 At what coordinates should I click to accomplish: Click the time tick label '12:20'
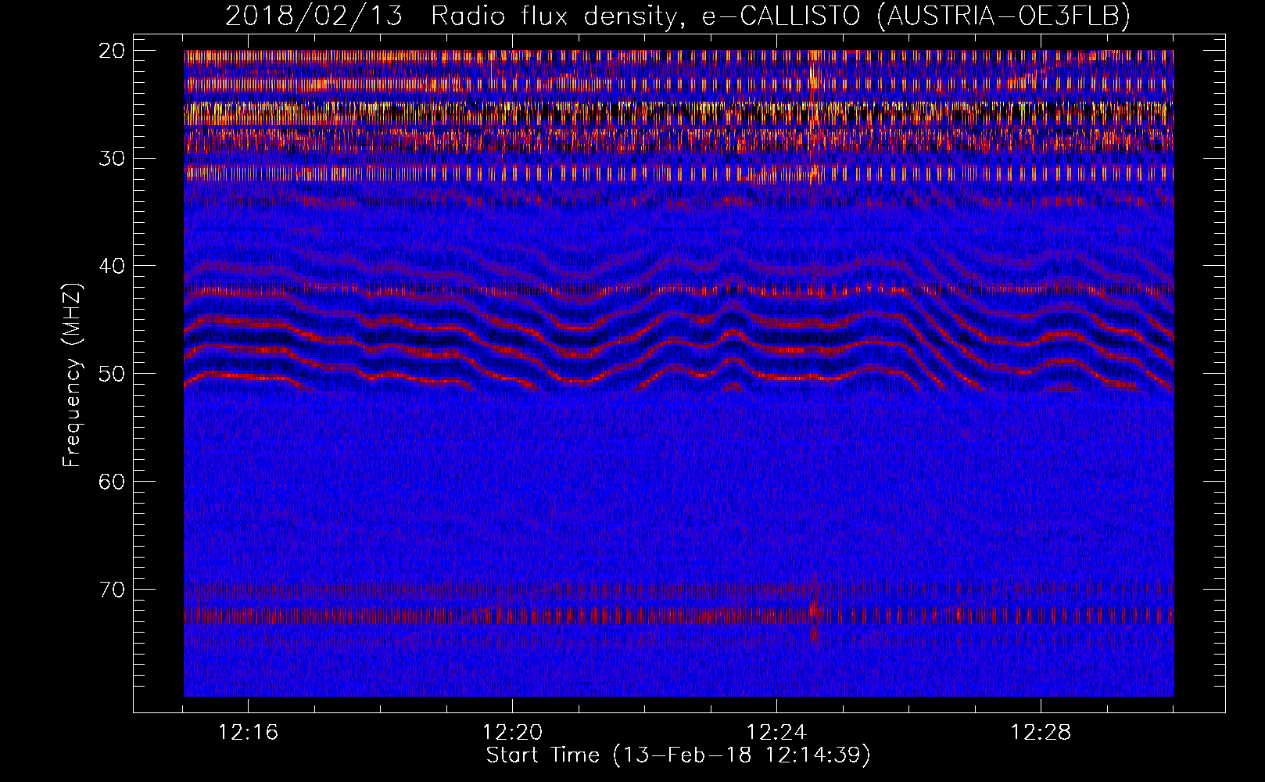click(x=512, y=733)
